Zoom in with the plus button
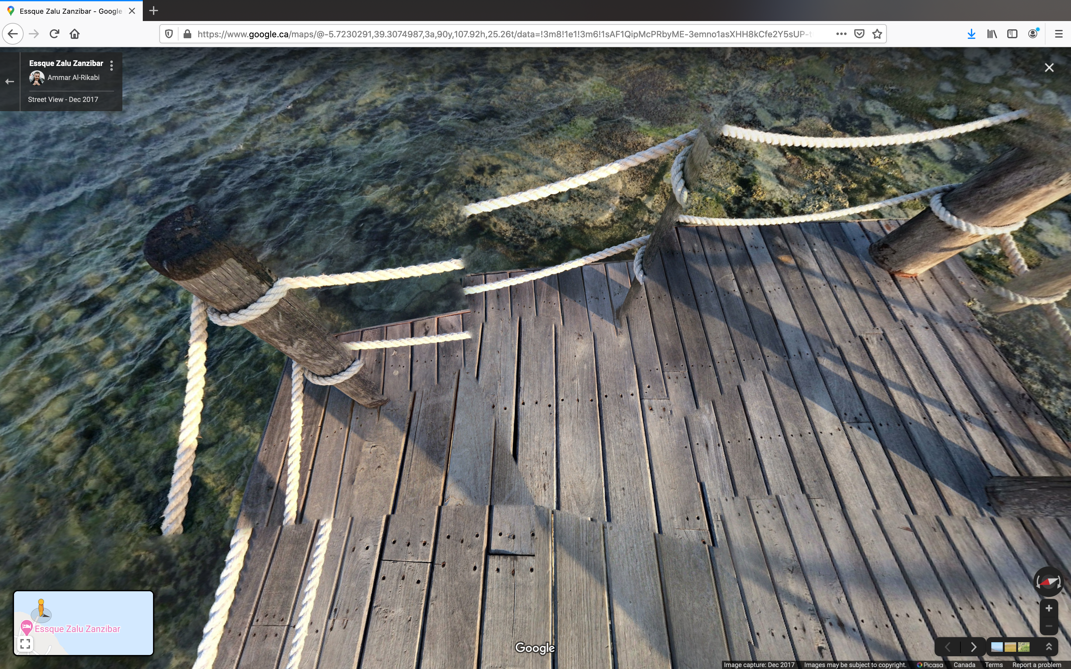The width and height of the screenshot is (1071, 669). (x=1048, y=608)
